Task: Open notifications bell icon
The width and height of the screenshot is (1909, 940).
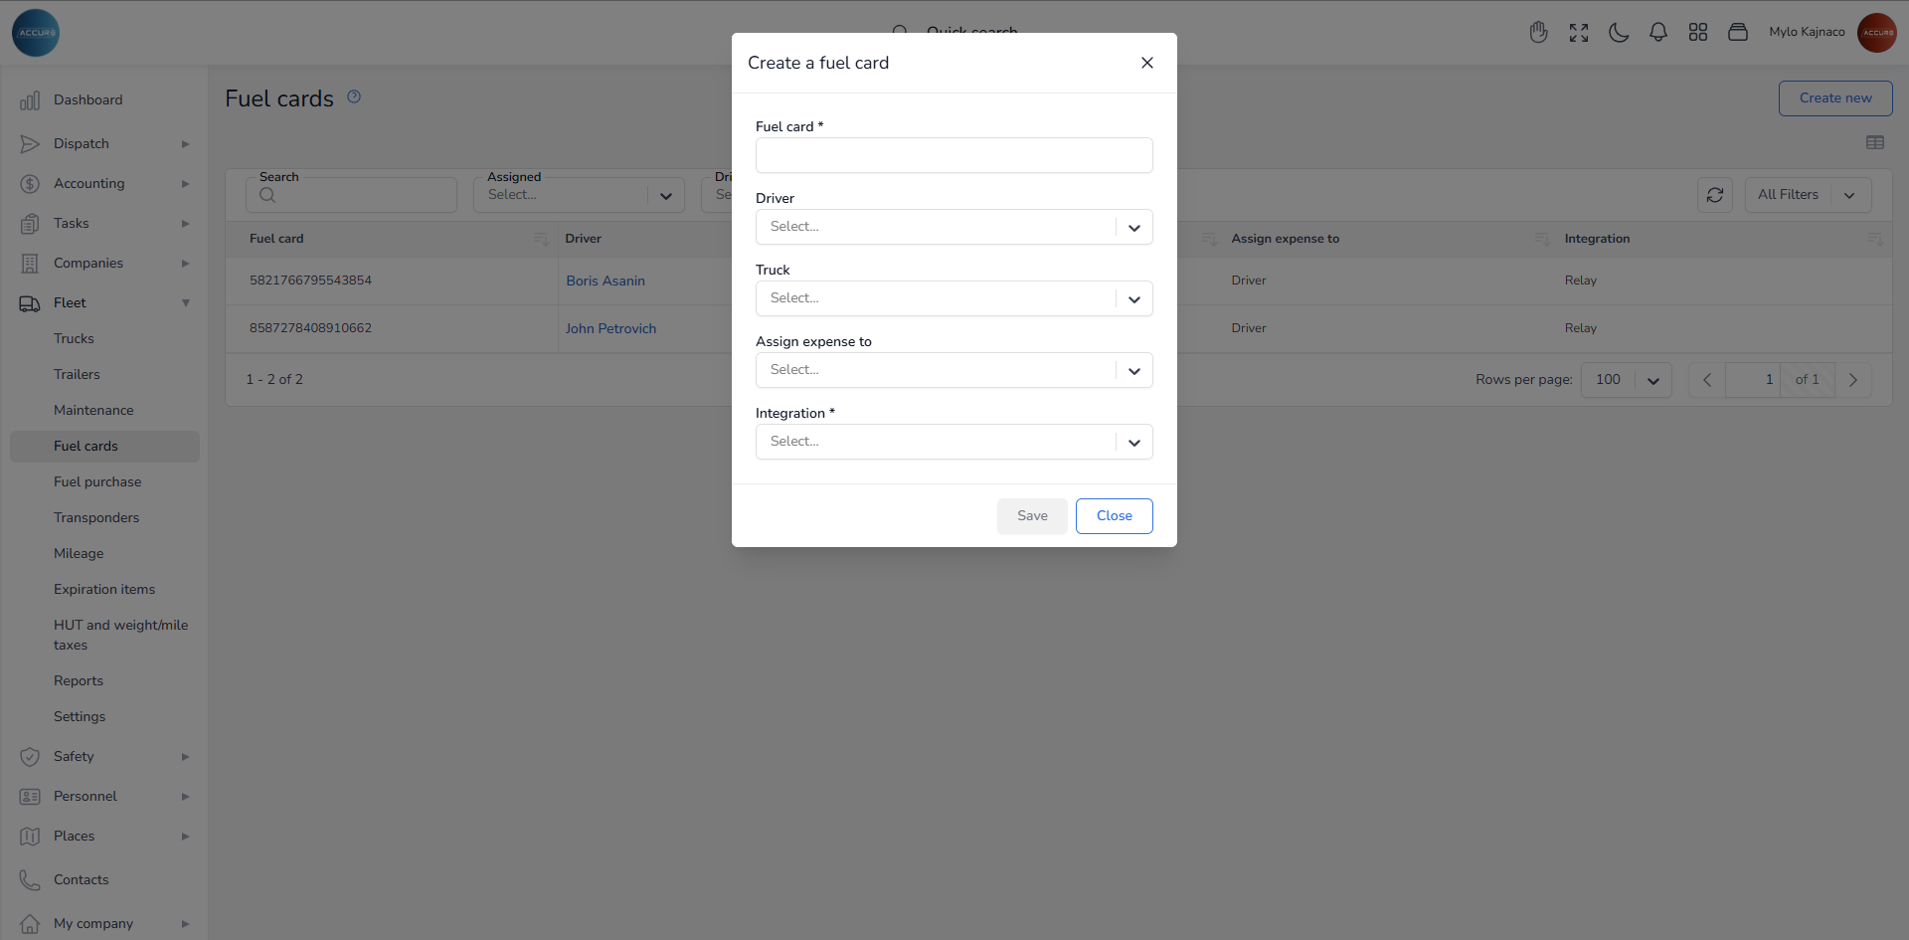Action: click(x=1658, y=33)
